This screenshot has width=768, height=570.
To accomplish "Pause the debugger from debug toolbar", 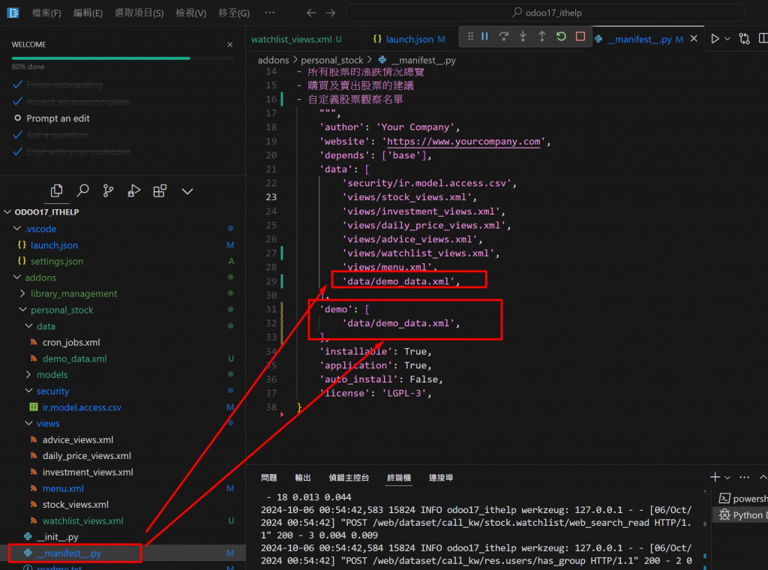I will pyautogui.click(x=484, y=37).
